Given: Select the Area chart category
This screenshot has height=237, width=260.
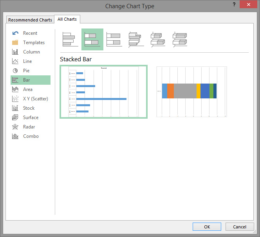Looking at the screenshot, I should point(27,89).
